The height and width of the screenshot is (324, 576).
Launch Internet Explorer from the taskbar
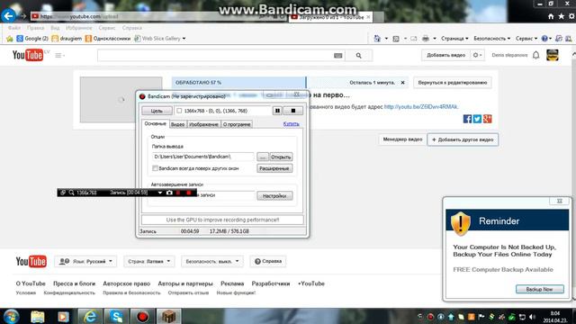pos(90,316)
